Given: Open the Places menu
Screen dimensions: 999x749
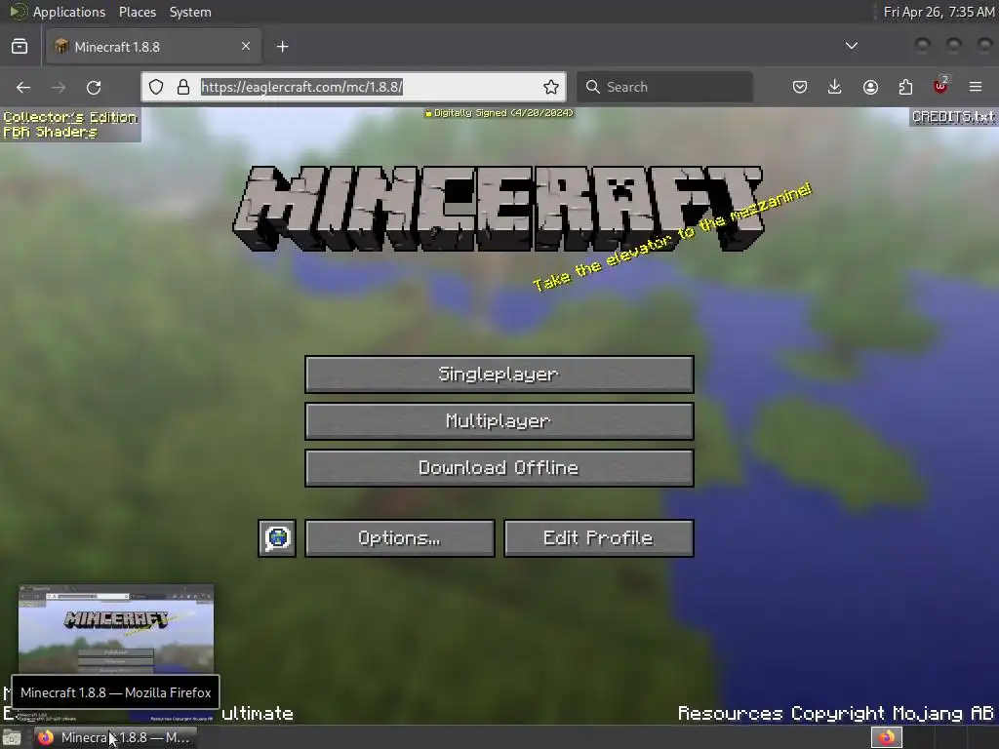Looking at the screenshot, I should coord(137,12).
